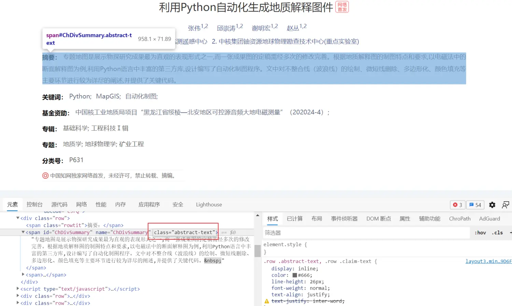Click the red circle copyright notice icon

click(45, 176)
